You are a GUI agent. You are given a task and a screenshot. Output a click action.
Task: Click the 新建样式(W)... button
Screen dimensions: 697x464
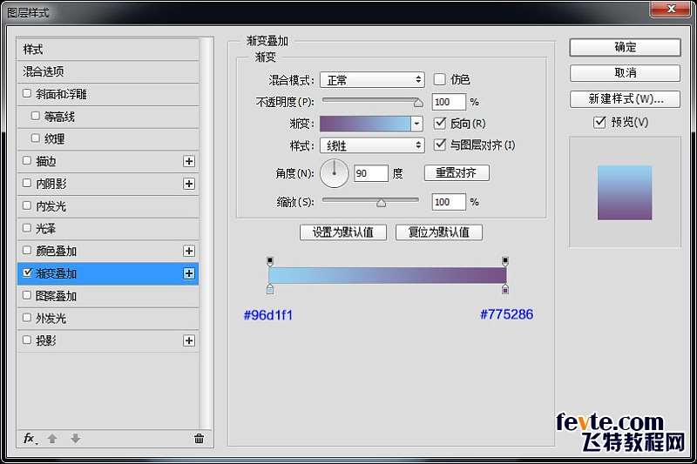(x=625, y=98)
